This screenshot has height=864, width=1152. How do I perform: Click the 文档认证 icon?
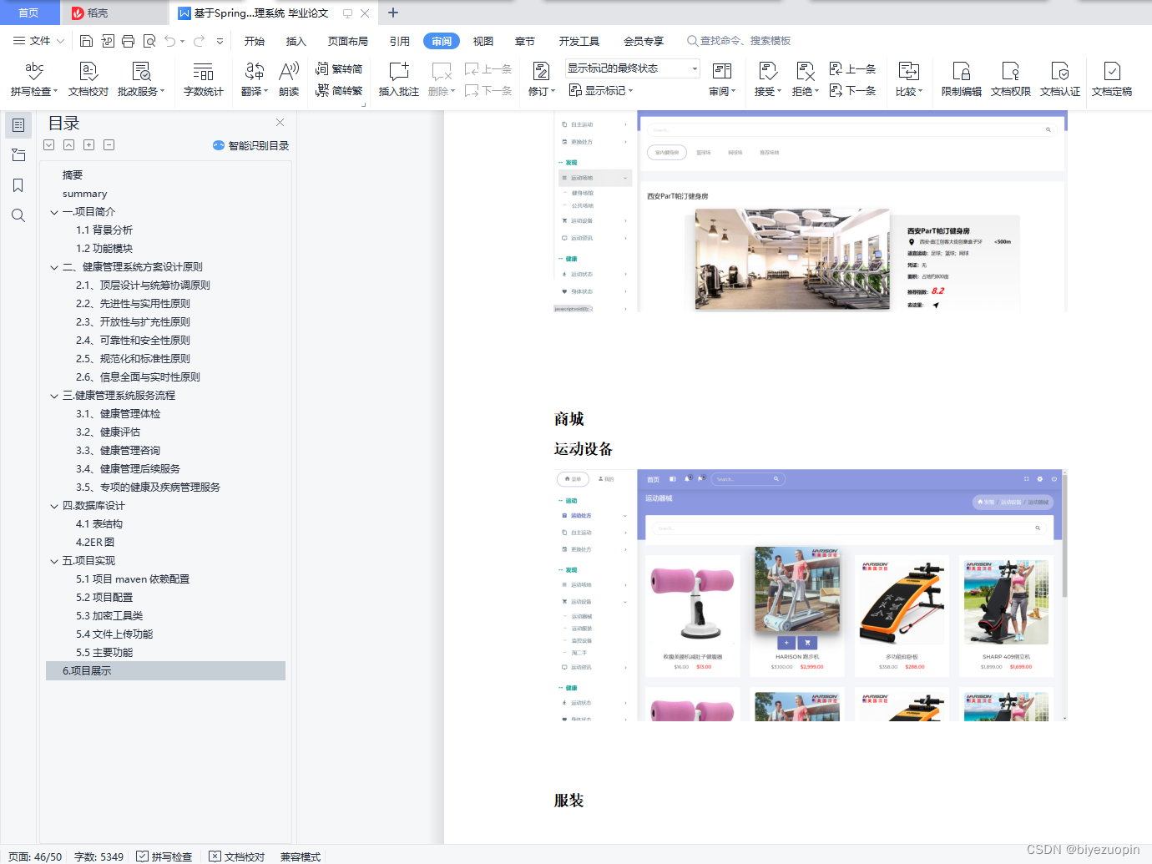1060,79
